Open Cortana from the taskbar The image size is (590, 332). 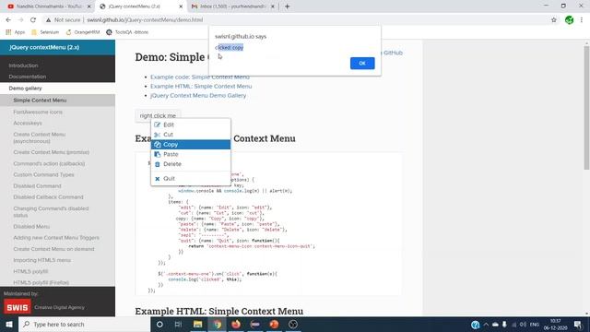159,324
